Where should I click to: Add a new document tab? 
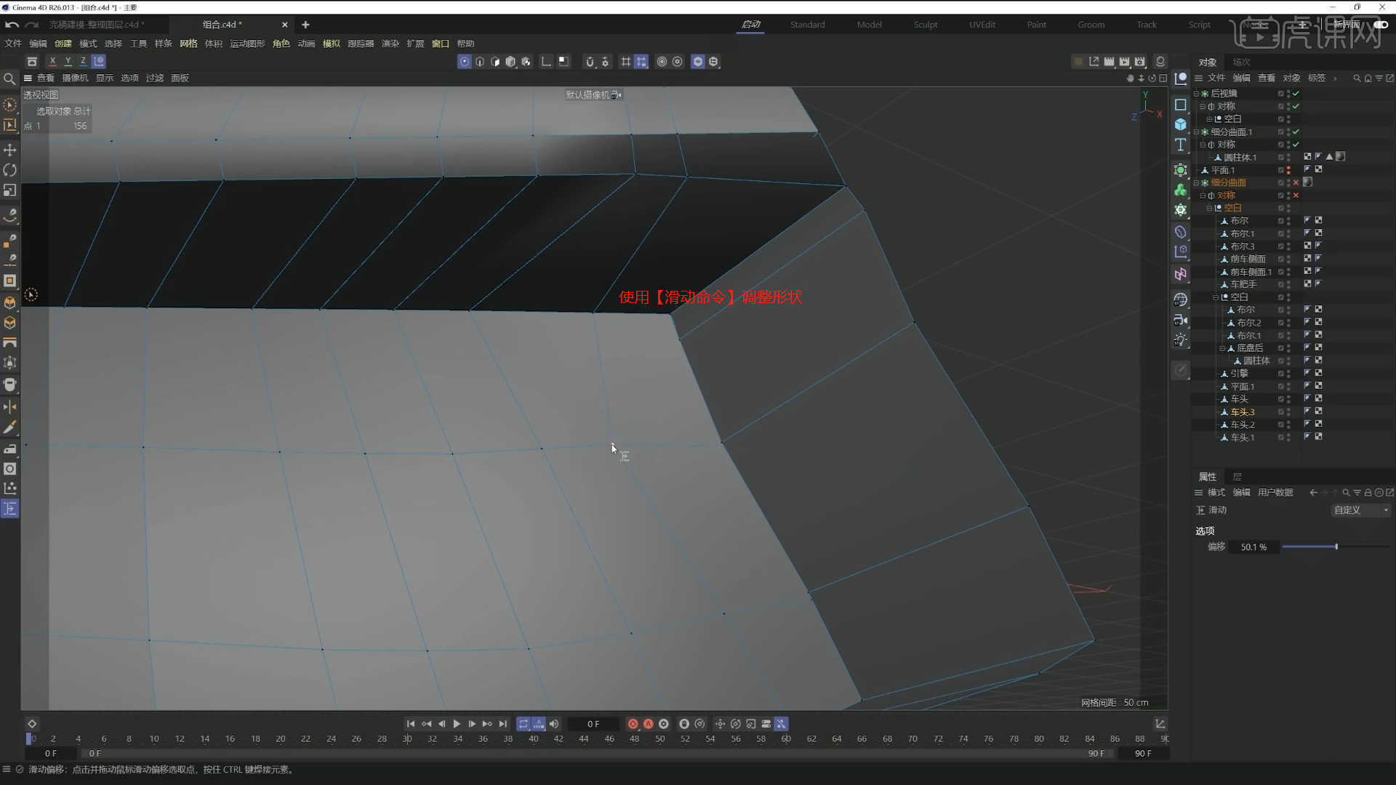305,25
